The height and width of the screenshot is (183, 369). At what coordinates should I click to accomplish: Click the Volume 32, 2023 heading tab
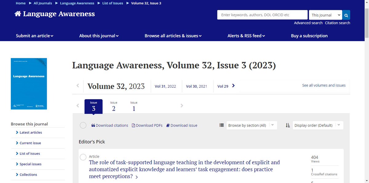[116, 86]
